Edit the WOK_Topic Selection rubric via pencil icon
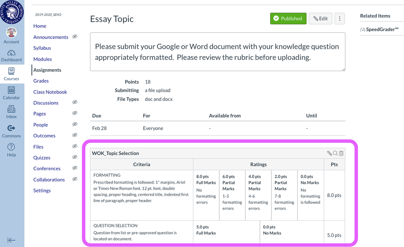The height and width of the screenshot is (247, 404). [x=330, y=154]
